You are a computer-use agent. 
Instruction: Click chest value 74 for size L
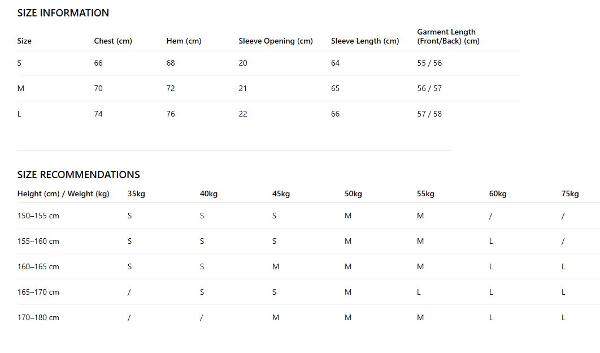pyautogui.click(x=98, y=114)
